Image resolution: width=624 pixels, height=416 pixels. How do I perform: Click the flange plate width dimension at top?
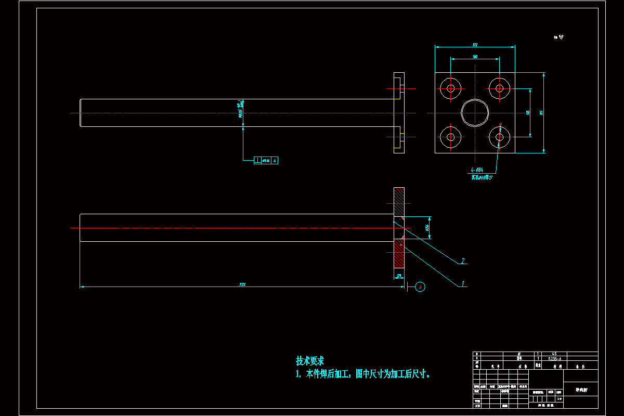point(475,45)
